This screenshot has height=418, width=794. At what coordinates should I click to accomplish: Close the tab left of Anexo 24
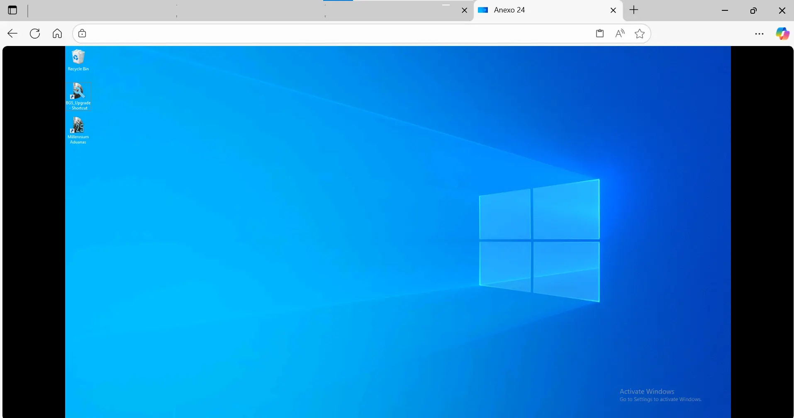pyautogui.click(x=465, y=10)
